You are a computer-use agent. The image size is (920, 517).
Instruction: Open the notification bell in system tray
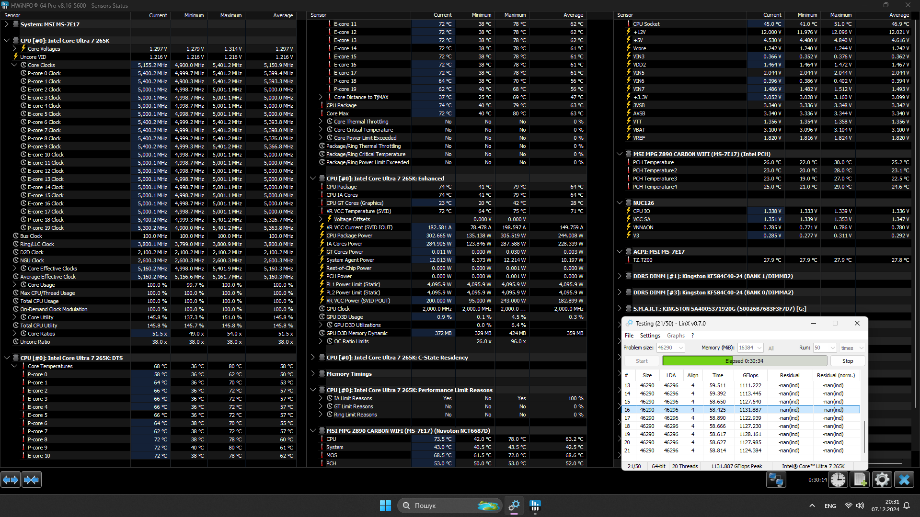(907, 506)
